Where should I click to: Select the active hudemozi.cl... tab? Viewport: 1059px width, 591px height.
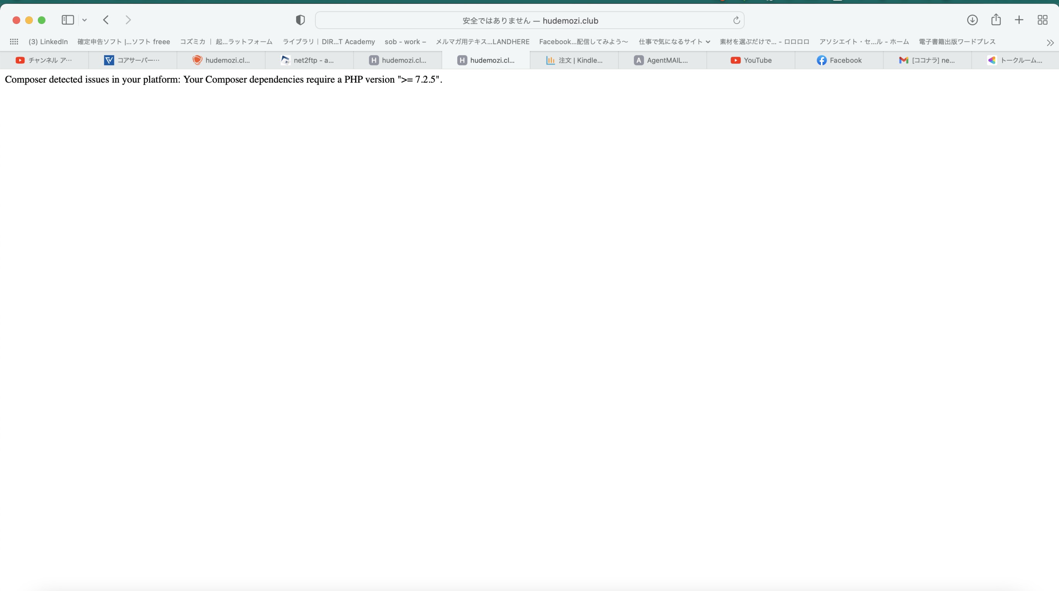coord(486,60)
